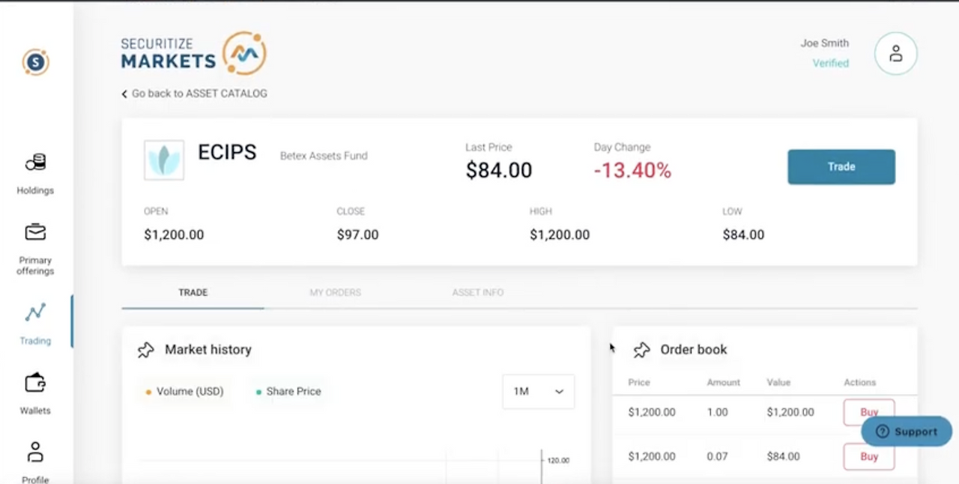This screenshot has height=484, width=959.
Task: Buy the order with amount 0.07
Action: (869, 456)
